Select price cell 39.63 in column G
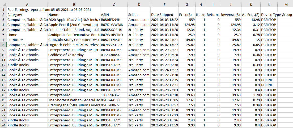This screenshot has width=293, height=128. (187, 95)
